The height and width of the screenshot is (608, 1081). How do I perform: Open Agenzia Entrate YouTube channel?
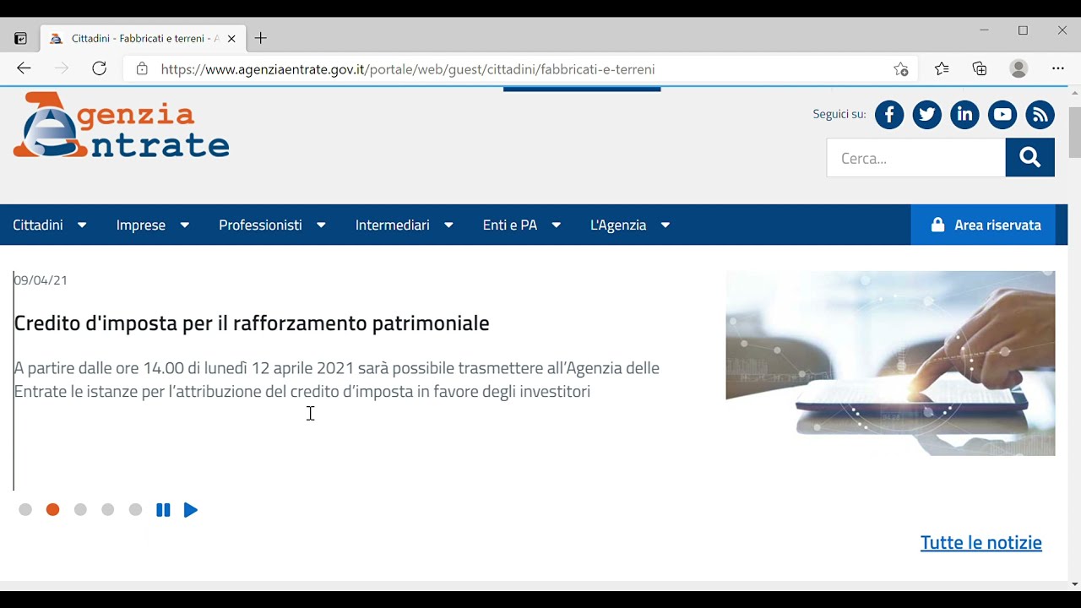pyautogui.click(x=1002, y=114)
